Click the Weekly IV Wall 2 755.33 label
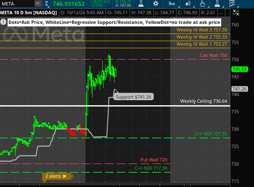 202,37
